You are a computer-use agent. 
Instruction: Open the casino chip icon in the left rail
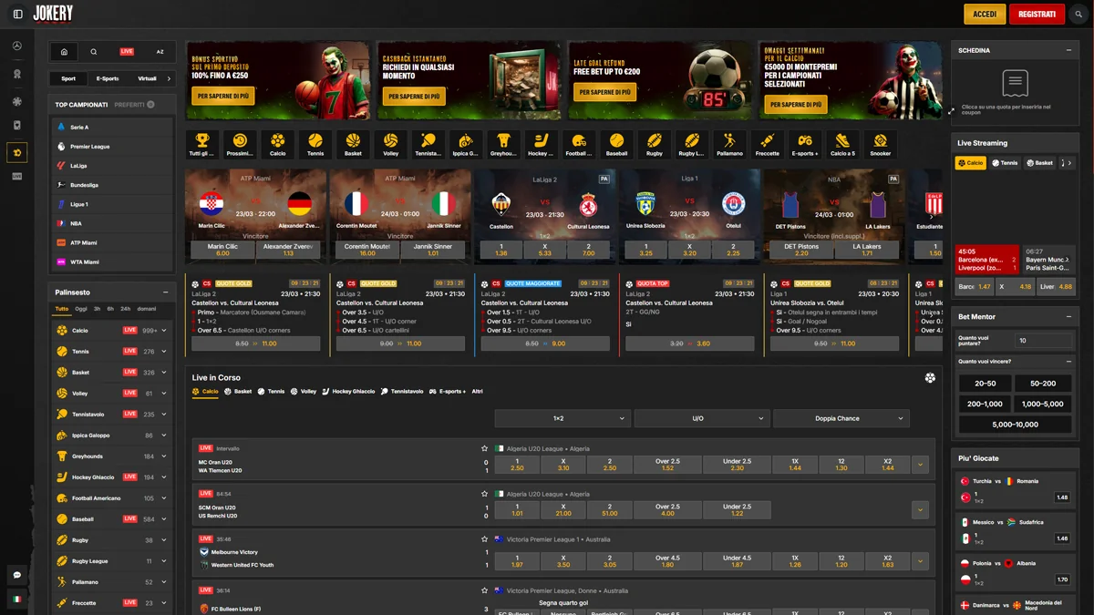click(x=16, y=101)
